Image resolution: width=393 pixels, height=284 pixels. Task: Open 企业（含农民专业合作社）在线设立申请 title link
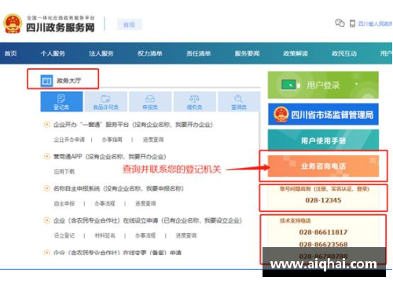click(x=148, y=220)
